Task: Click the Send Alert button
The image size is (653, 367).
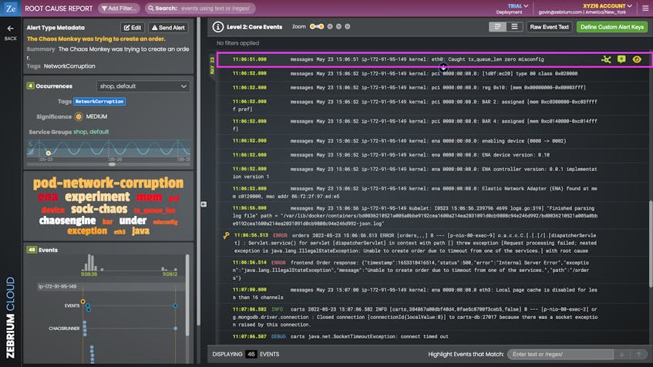Action: point(168,28)
